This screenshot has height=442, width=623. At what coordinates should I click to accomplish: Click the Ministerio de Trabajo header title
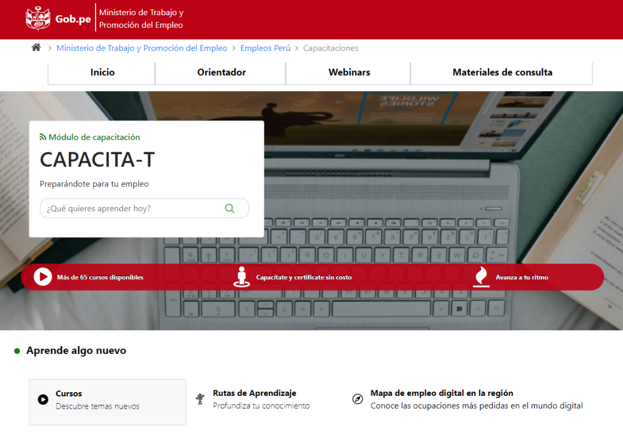click(141, 19)
